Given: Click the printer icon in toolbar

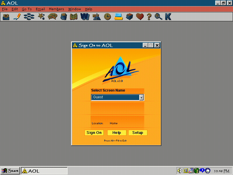Looking at the screenshot, I should (118, 17).
